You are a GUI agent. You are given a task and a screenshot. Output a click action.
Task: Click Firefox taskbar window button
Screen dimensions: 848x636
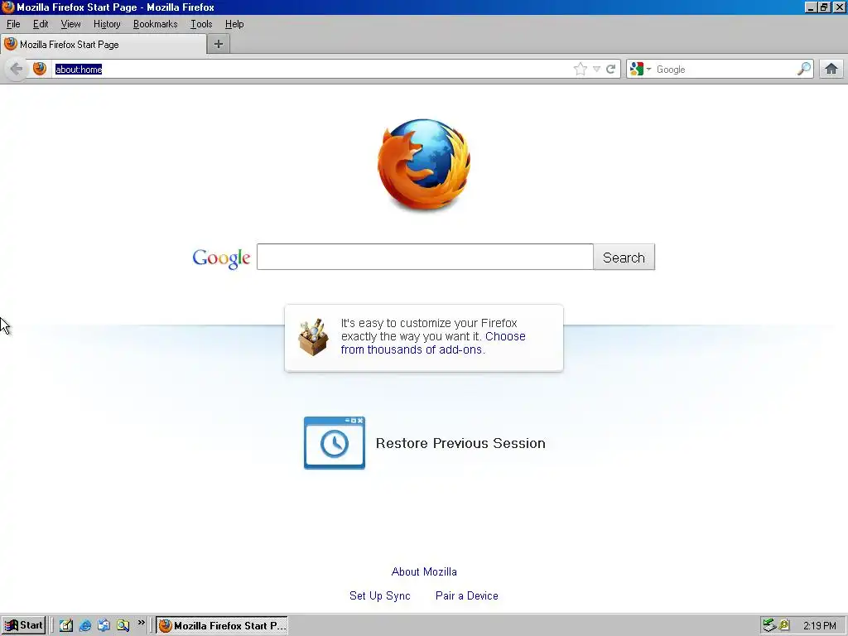pos(222,625)
